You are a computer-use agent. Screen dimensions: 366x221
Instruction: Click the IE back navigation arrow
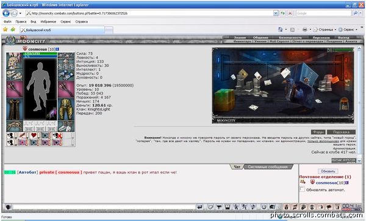(x=6, y=13)
